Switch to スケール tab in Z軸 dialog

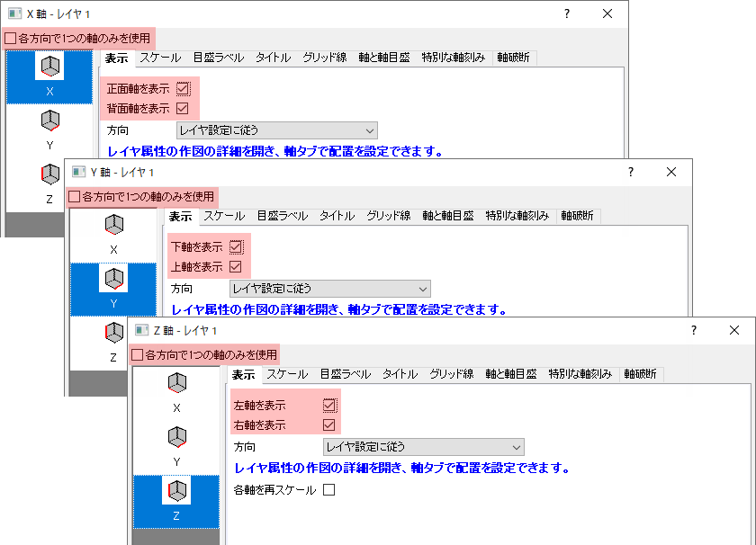pyautogui.click(x=287, y=374)
